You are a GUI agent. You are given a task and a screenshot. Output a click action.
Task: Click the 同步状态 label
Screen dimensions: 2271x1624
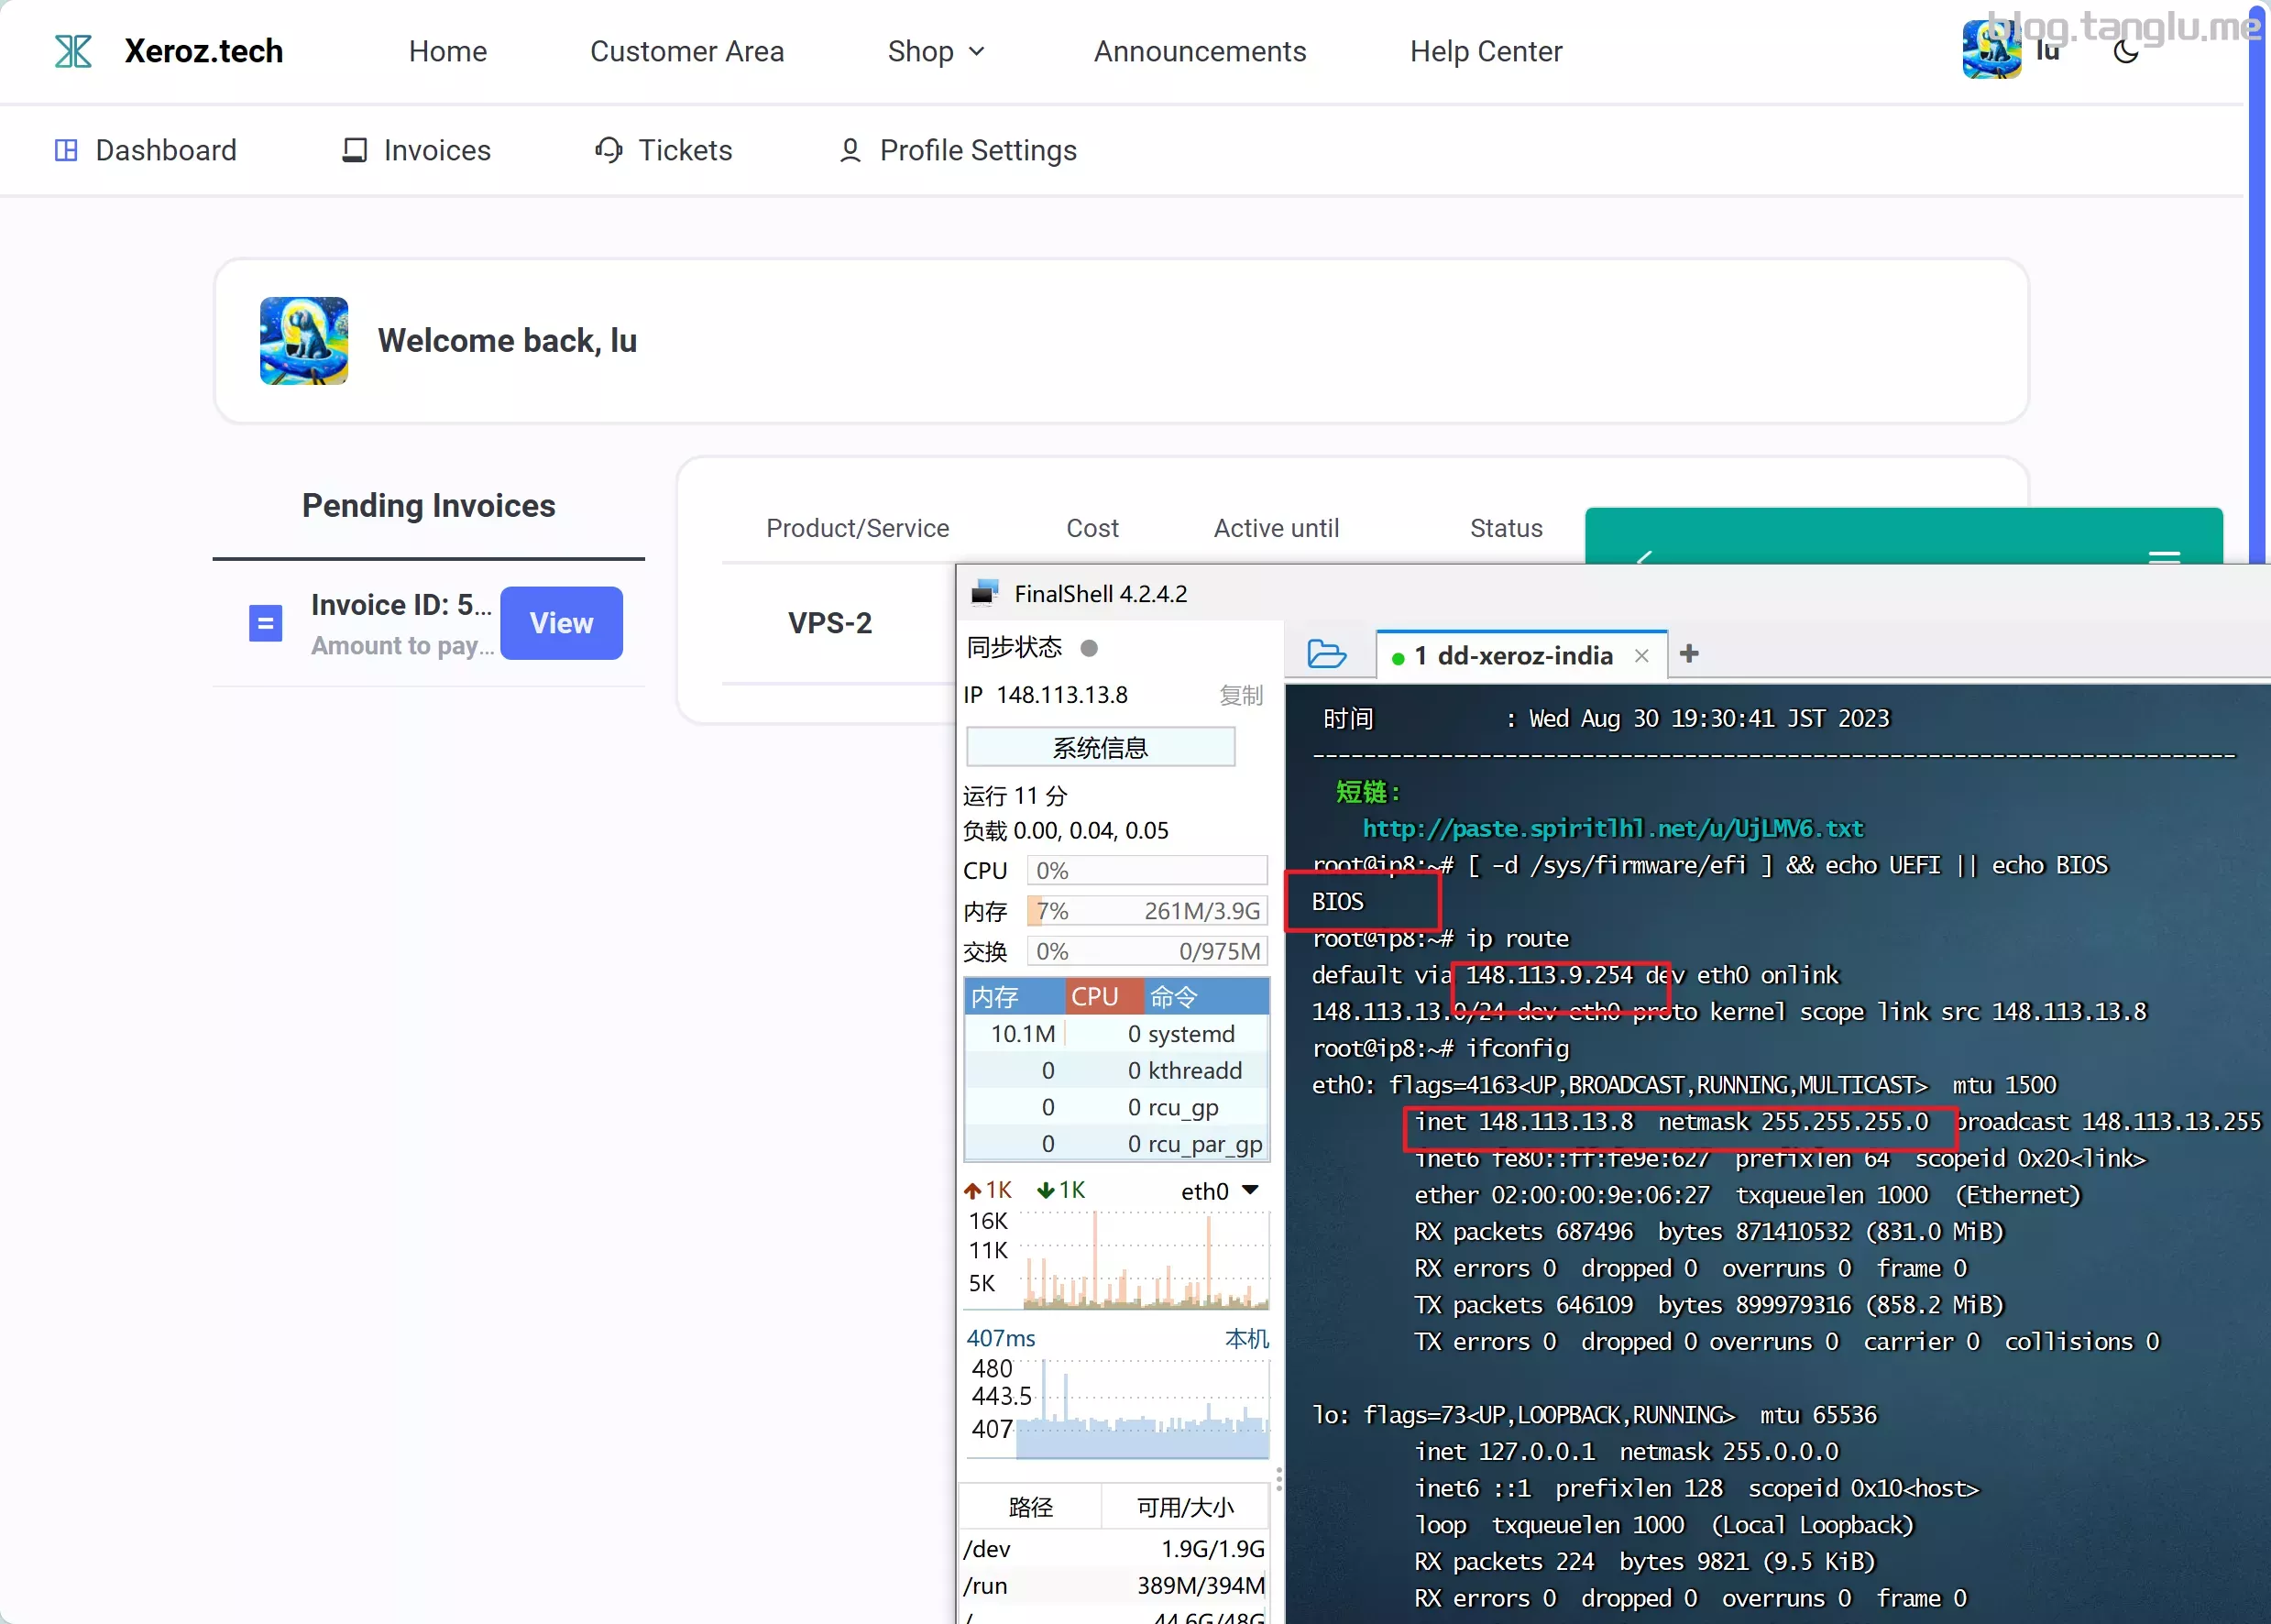click(x=1014, y=648)
